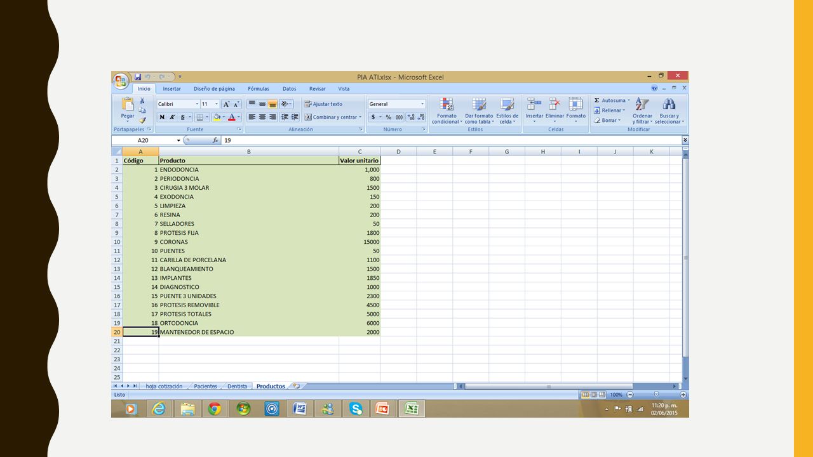Click the Copy icon in Portapapeles
This screenshot has width=813, height=457.
tap(142, 110)
